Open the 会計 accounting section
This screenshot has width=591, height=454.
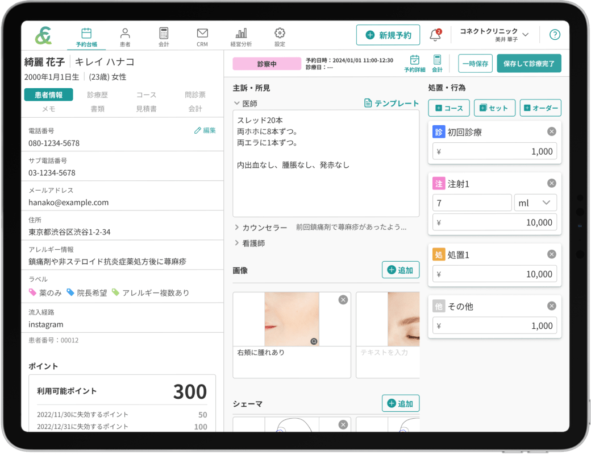(163, 35)
